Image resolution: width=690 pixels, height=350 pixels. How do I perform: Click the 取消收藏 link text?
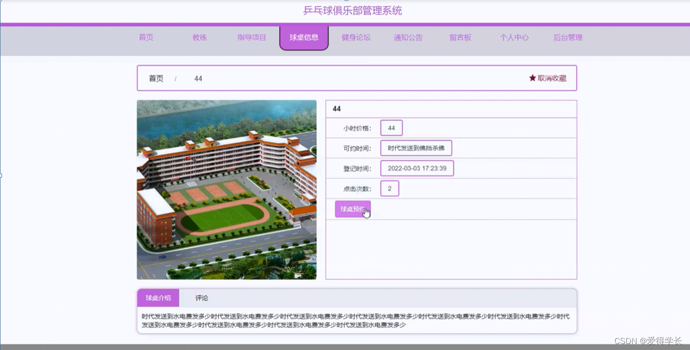point(552,78)
